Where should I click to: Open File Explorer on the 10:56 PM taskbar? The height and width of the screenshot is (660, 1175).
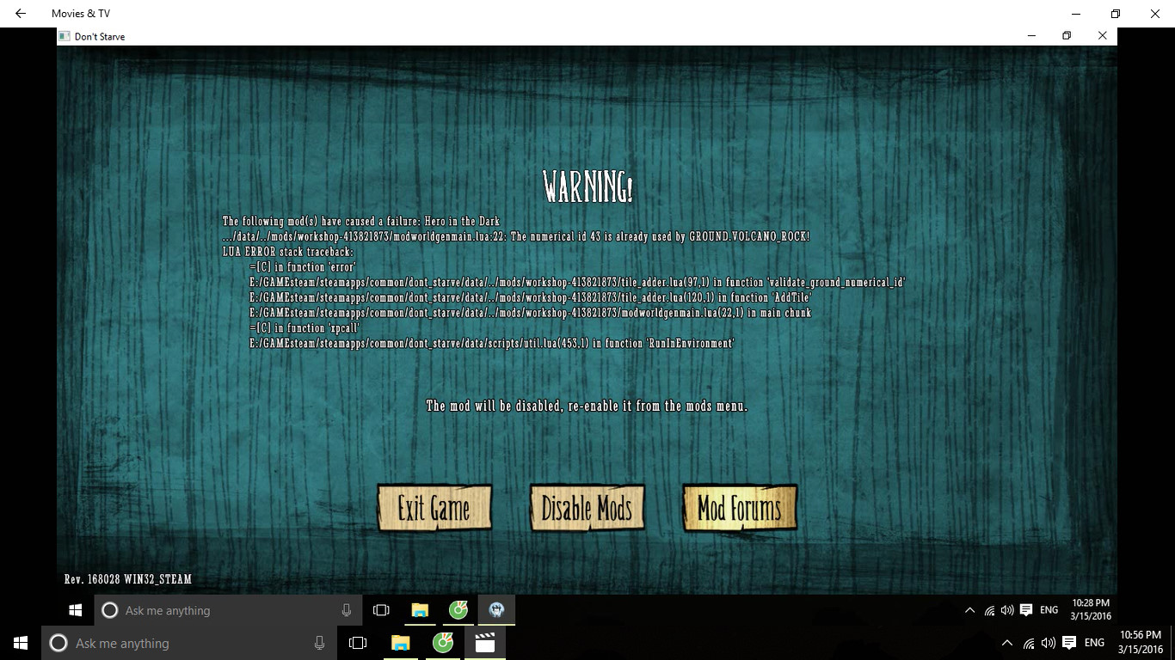[401, 643]
